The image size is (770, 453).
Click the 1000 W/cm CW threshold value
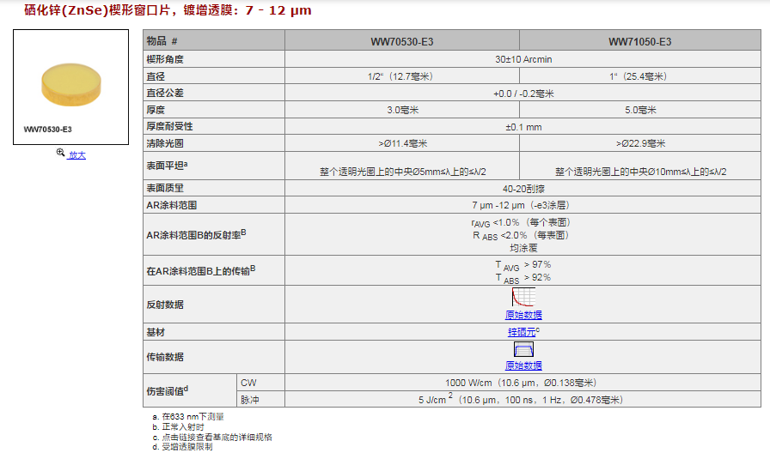[521, 383]
